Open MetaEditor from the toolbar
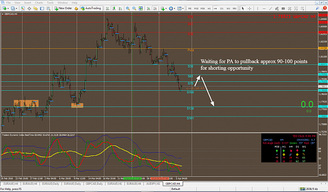This screenshot has height=192, width=328. click(x=76, y=8)
